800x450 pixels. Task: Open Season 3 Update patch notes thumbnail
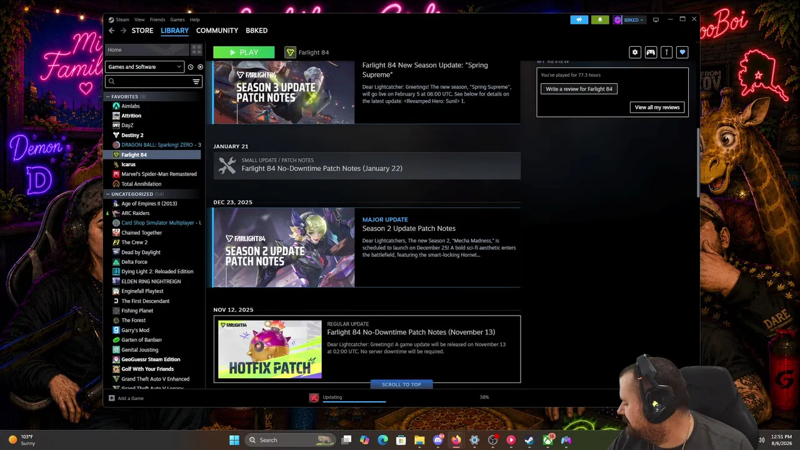(x=284, y=92)
